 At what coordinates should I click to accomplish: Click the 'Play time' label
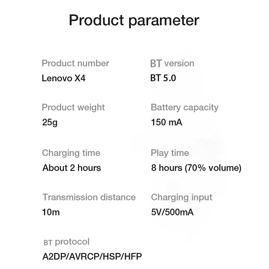point(170,153)
